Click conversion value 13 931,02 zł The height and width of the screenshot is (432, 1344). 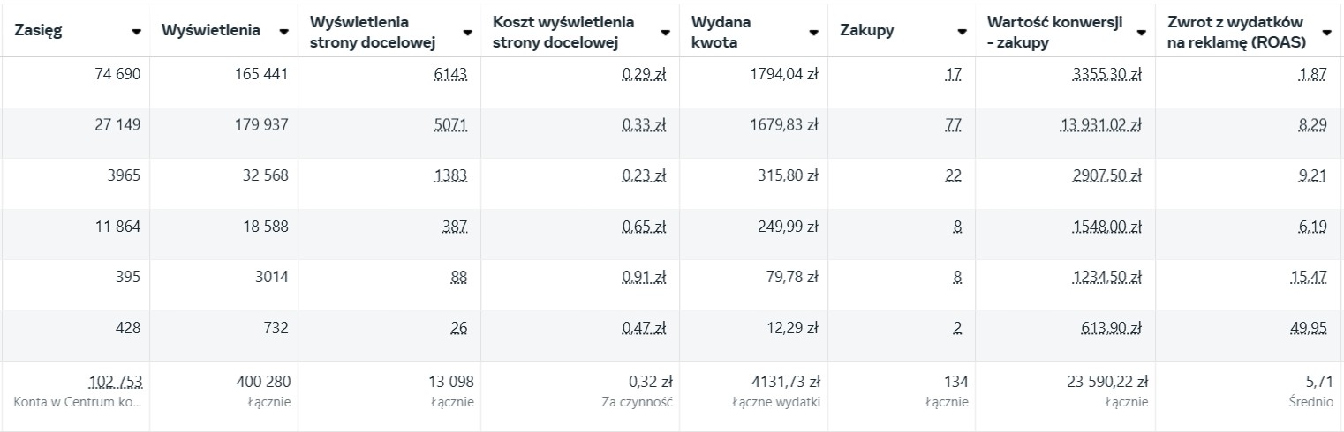[1100, 125]
